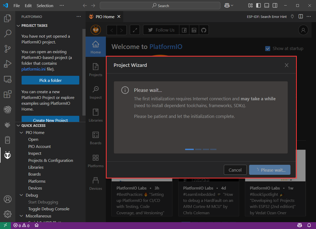Collapse the Debug tree node
The width and height of the screenshot is (316, 229).
22,195
